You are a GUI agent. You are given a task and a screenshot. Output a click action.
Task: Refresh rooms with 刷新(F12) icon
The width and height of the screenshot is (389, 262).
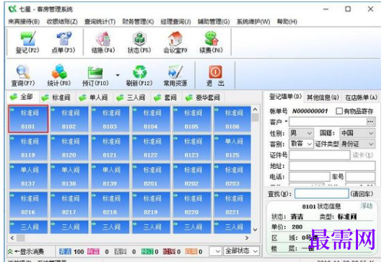139,75
